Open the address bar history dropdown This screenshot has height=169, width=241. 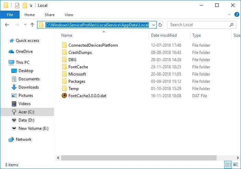click(154, 25)
